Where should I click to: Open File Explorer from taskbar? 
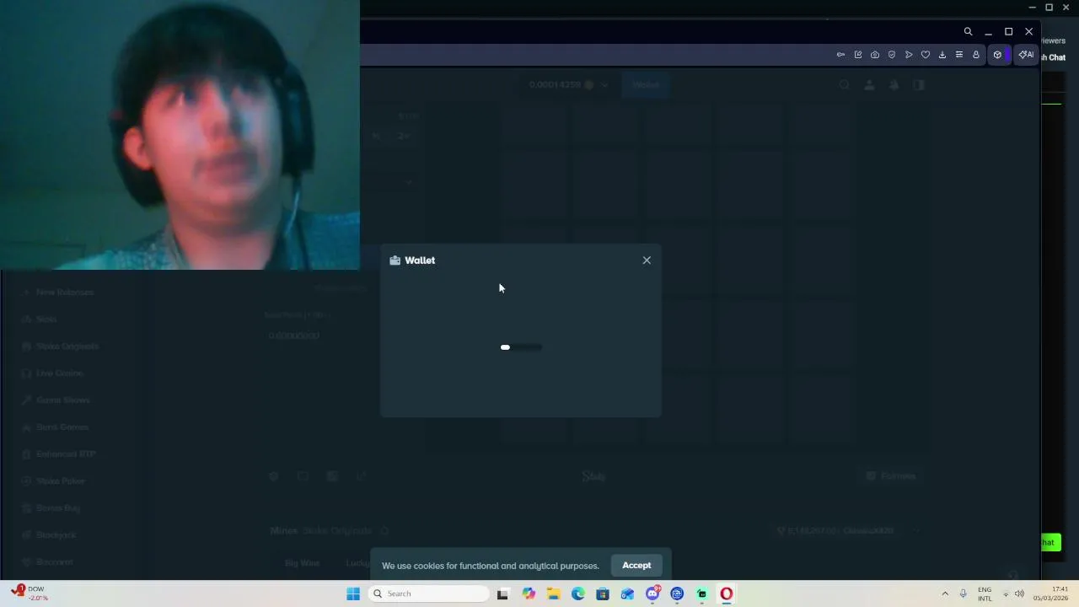pos(553,594)
